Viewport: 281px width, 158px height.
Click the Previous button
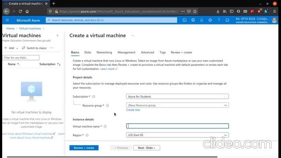[x=121, y=148]
